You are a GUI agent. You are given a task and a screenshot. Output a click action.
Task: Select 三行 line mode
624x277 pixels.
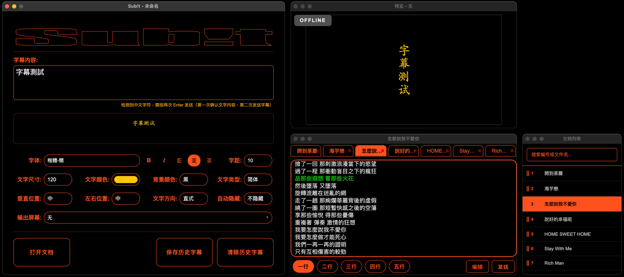coord(351,267)
